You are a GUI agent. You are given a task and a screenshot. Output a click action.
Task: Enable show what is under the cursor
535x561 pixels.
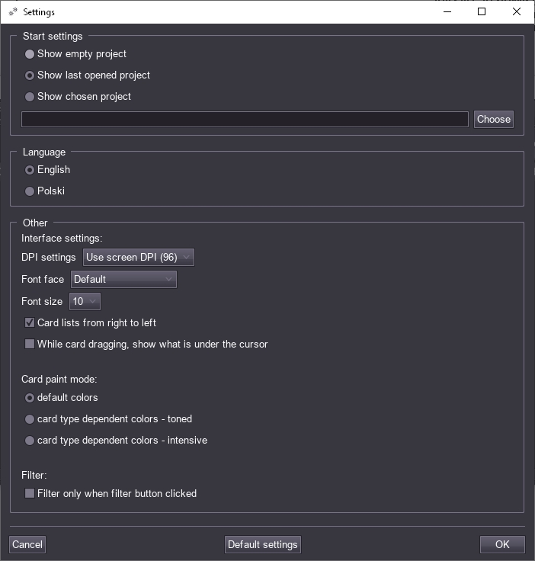click(x=30, y=345)
